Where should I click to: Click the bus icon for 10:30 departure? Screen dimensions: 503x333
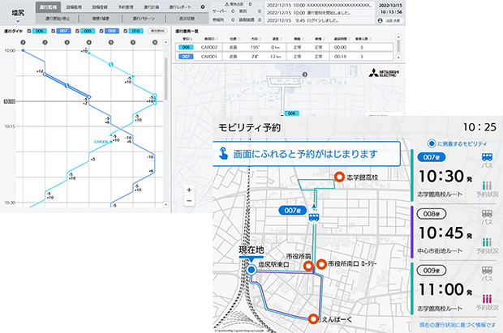tap(486, 157)
